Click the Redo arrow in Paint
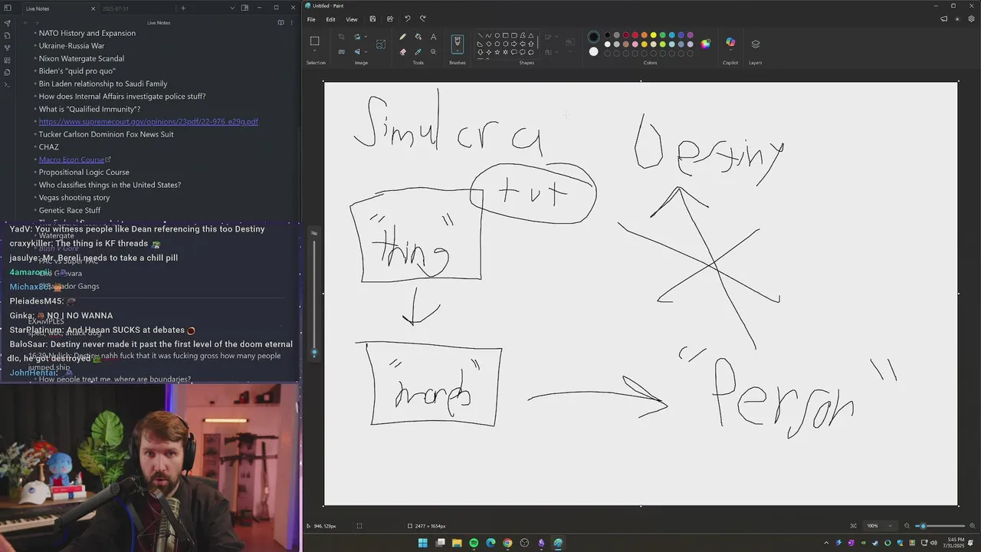This screenshot has height=552, width=981. 422,19
